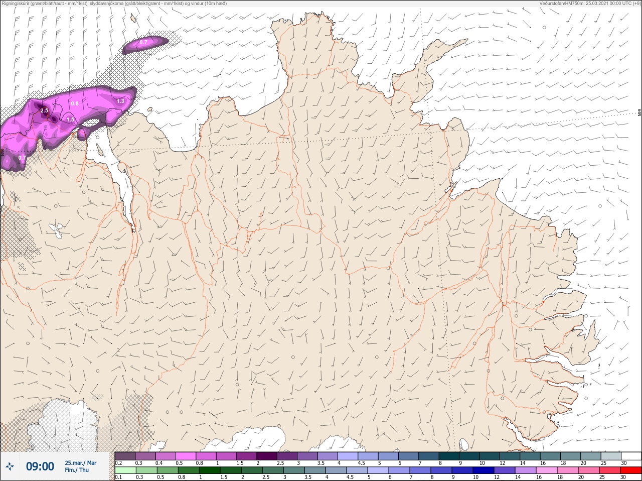Pick upper legend dark teal swatch 9 to 10
Screen dimensions: 642x481
[x=469, y=456]
